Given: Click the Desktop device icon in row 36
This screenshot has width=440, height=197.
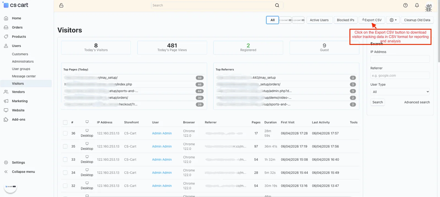Looking at the screenshot, I should pos(87,131).
